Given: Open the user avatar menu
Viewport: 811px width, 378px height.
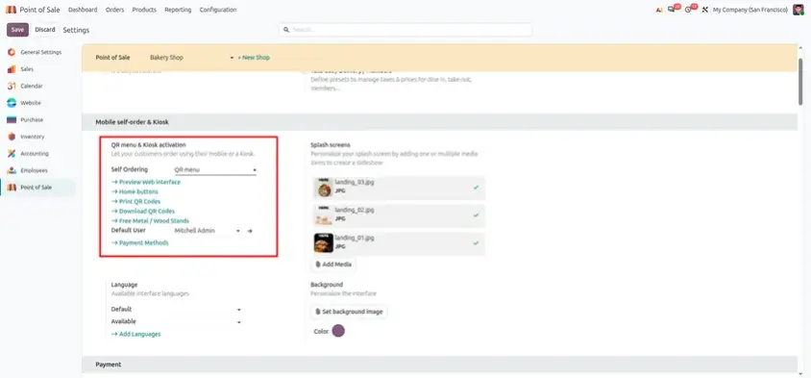Looking at the screenshot, I should [799, 10].
